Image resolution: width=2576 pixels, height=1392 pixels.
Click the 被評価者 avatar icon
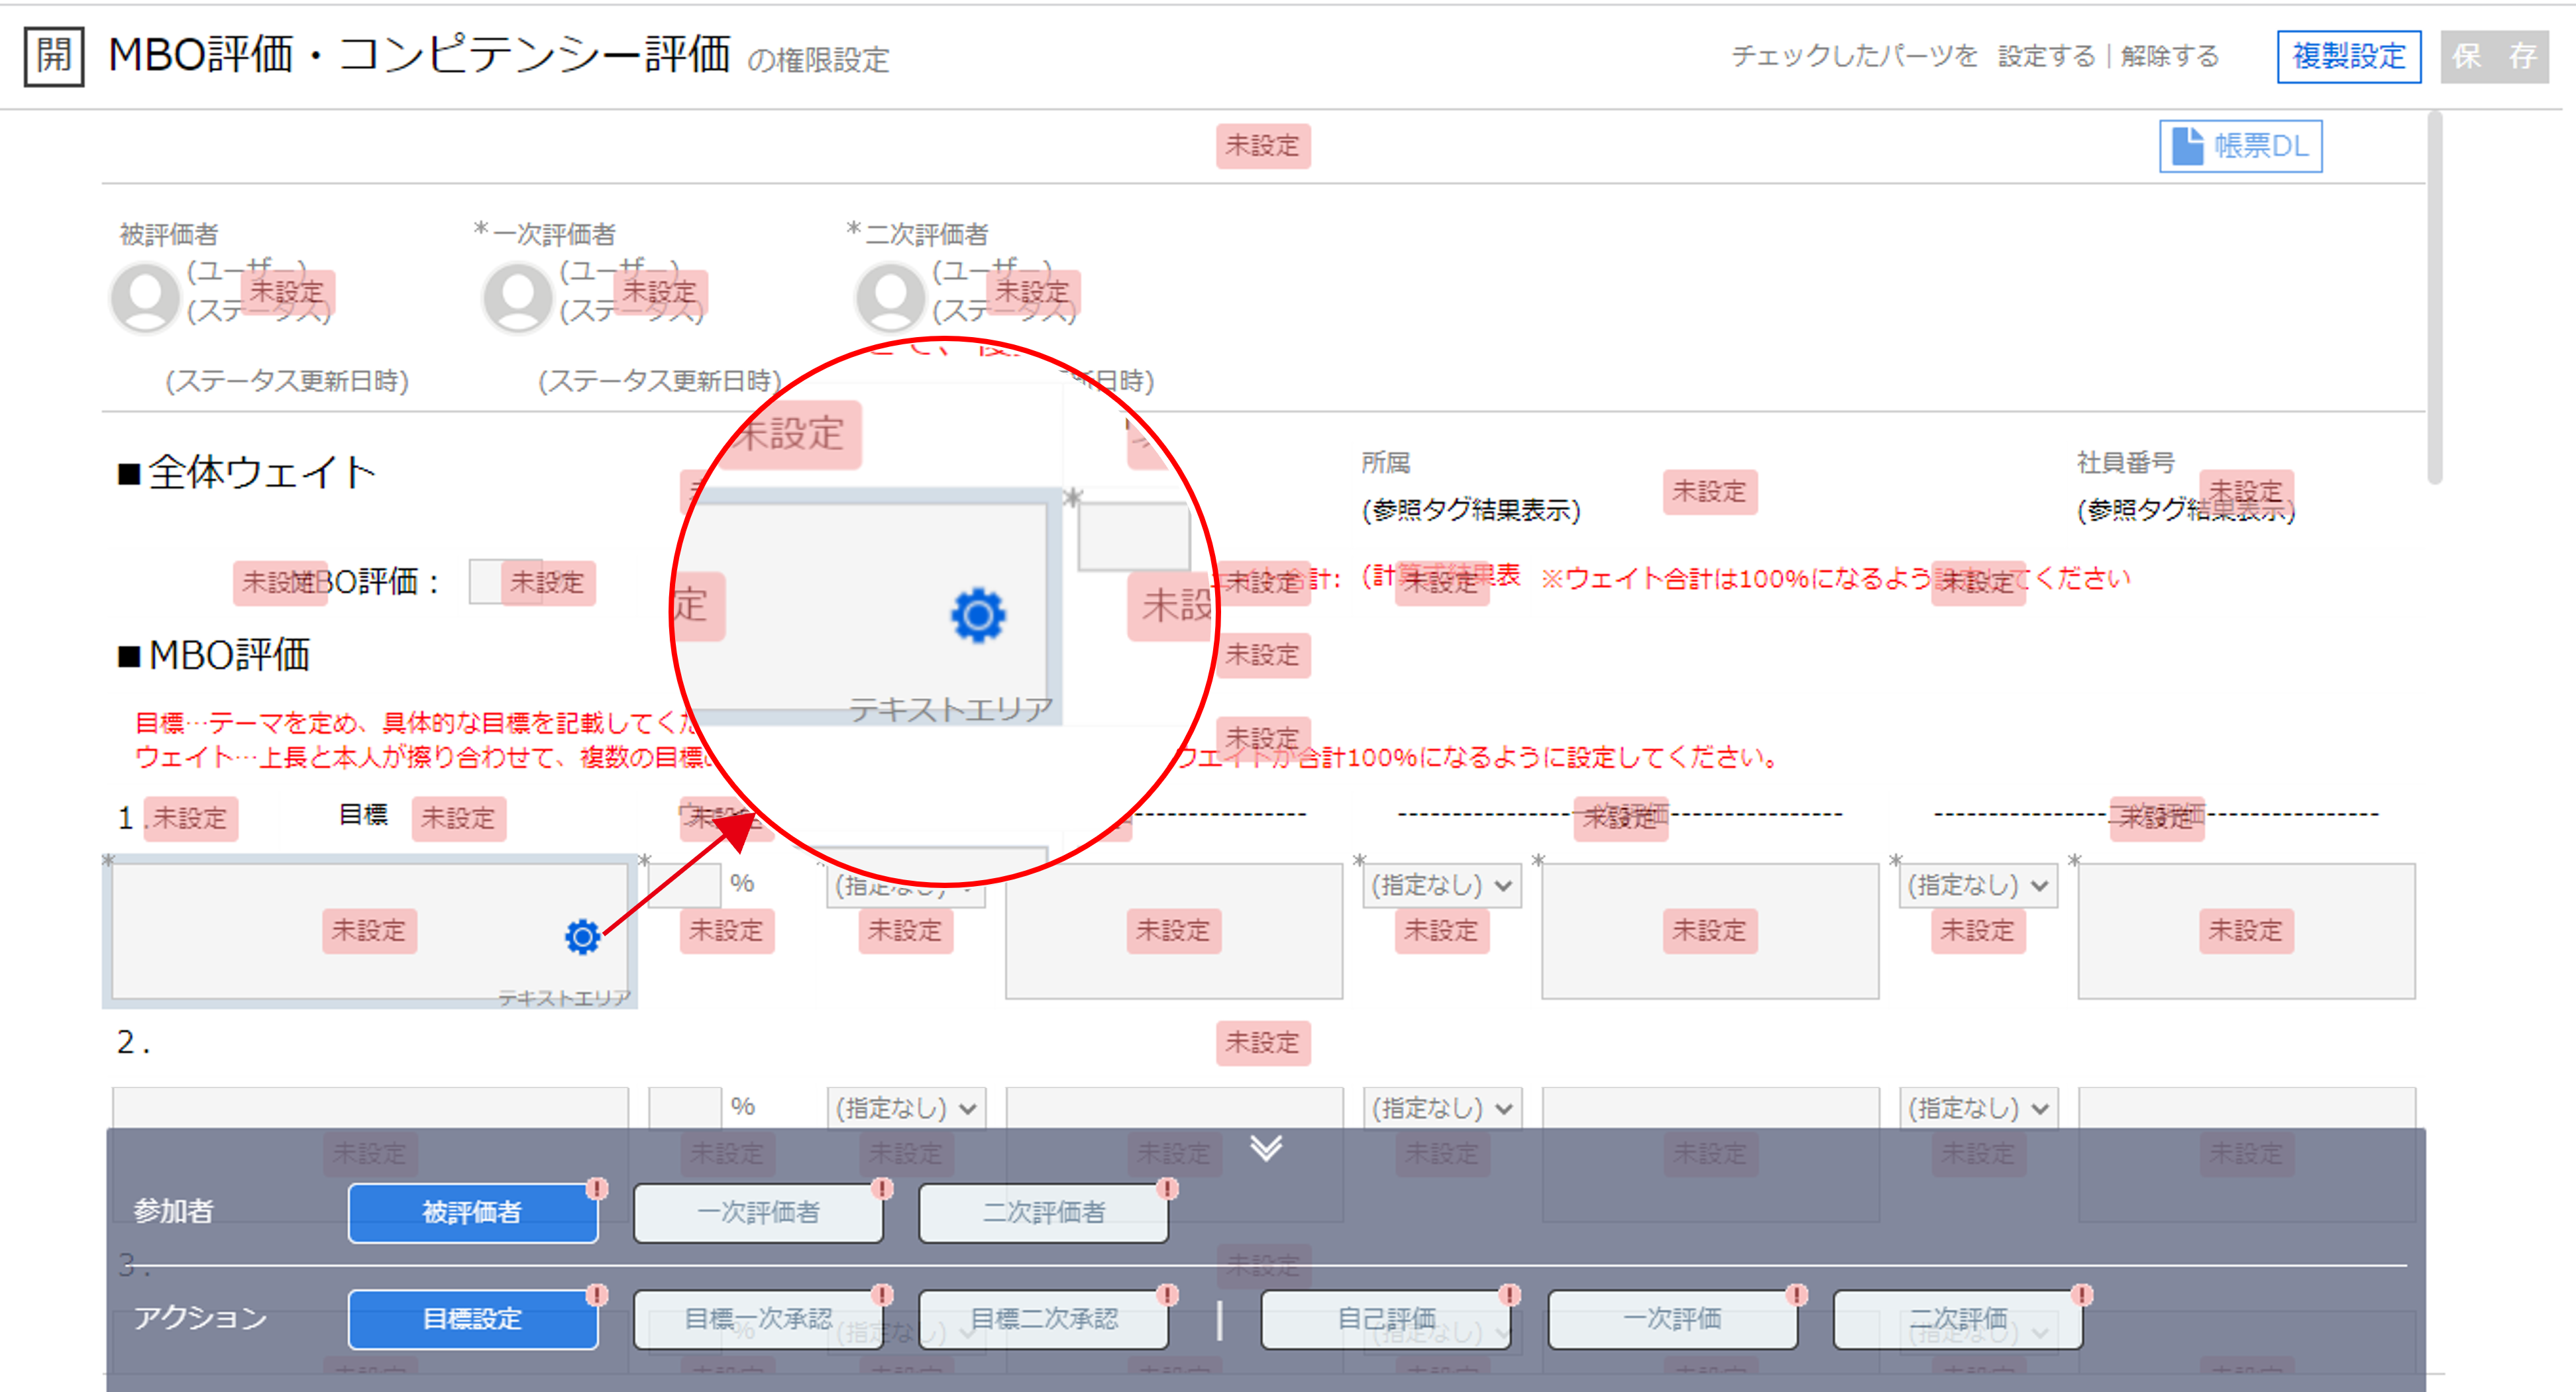pos(145,297)
